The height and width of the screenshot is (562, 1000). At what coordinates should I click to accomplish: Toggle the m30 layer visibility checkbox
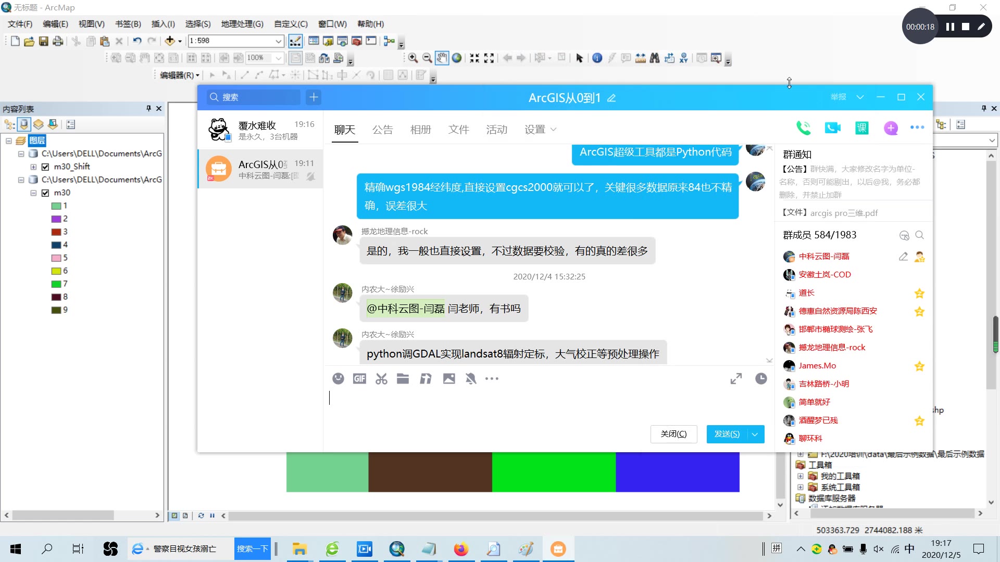[x=45, y=193]
